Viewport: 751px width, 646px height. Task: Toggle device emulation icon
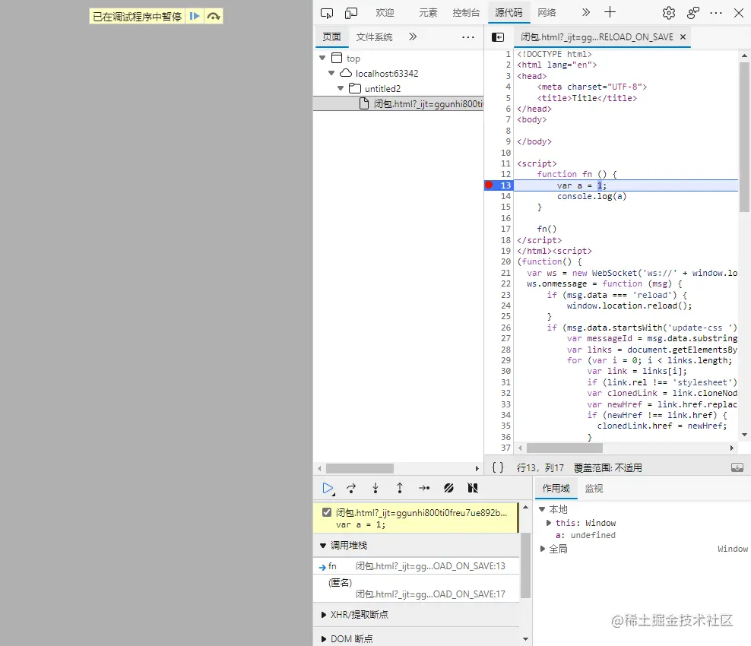pyautogui.click(x=351, y=13)
